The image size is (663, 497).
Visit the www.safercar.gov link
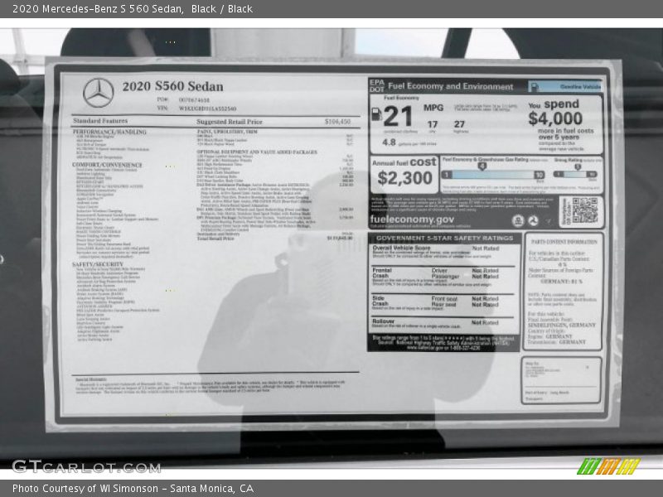[423, 345]
